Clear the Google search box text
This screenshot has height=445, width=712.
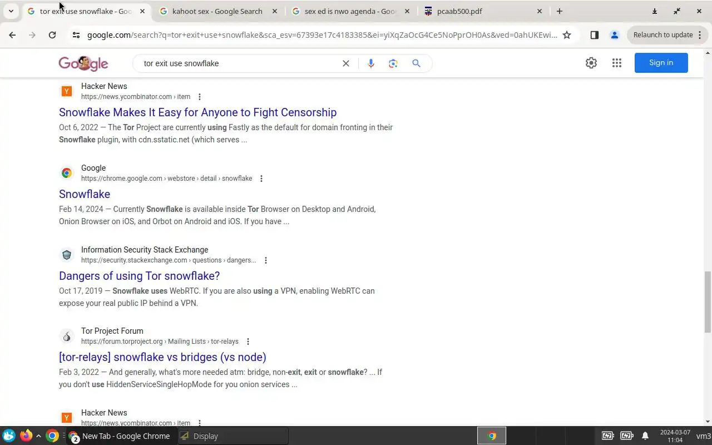345,63
